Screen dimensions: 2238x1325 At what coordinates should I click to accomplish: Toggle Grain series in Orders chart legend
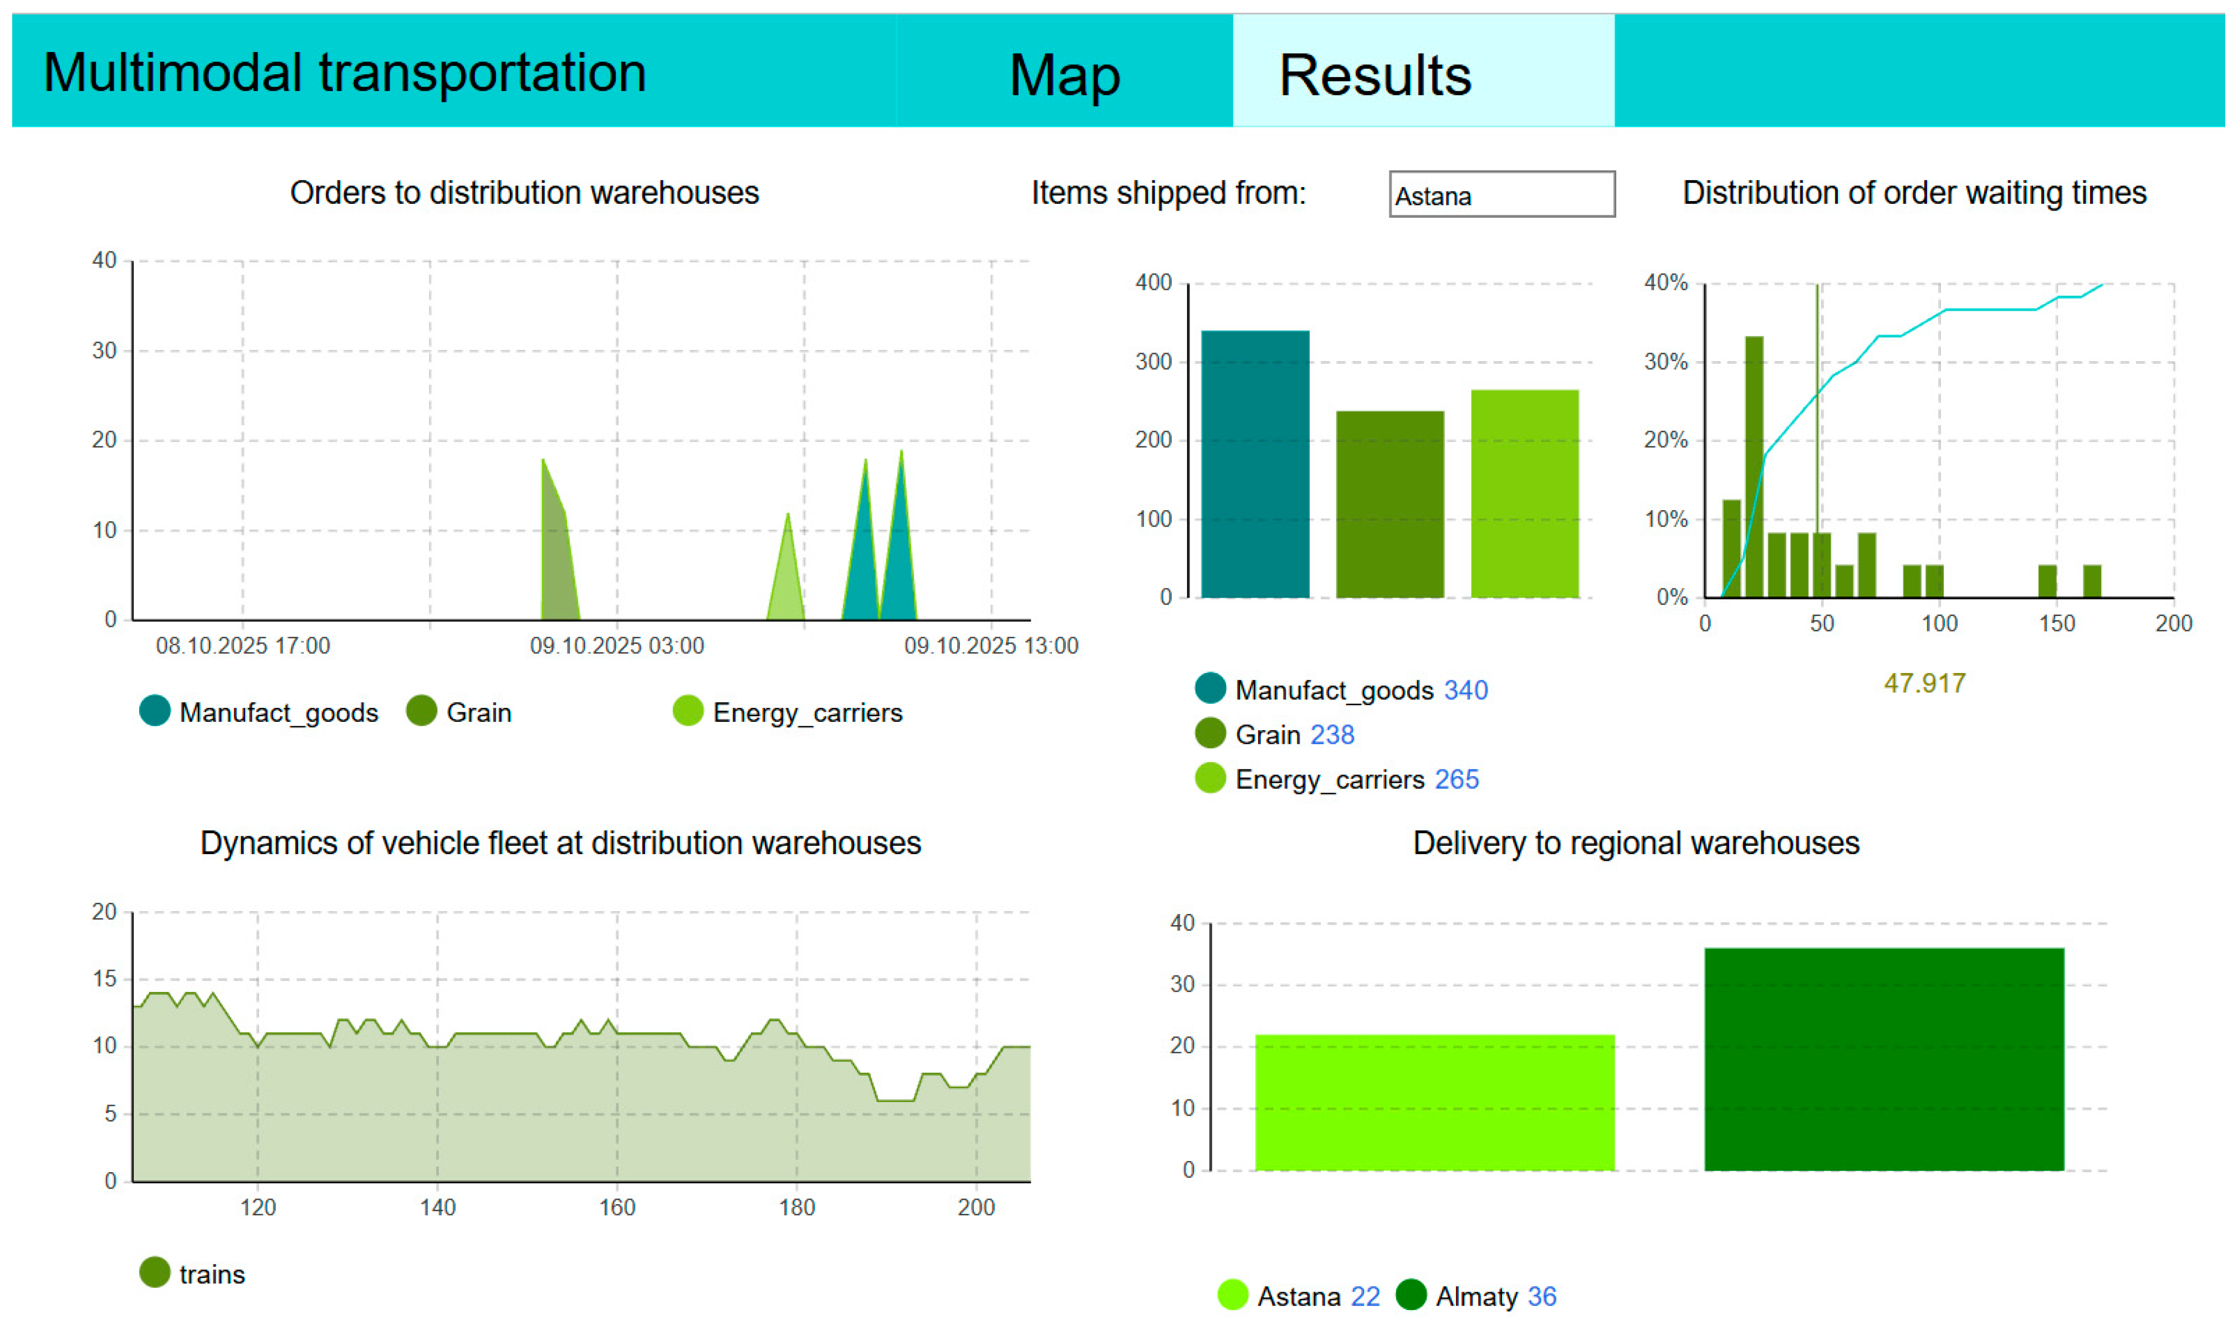point(422,711)
